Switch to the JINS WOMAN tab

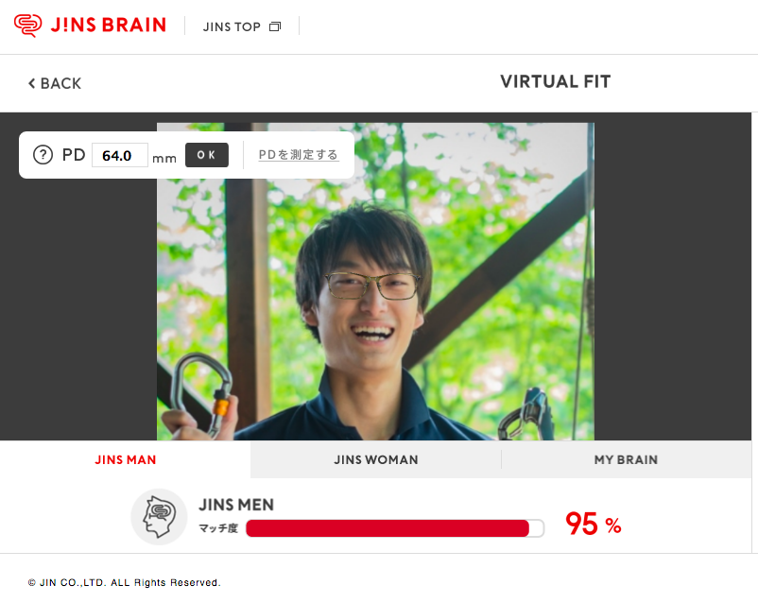coord(376,459)
